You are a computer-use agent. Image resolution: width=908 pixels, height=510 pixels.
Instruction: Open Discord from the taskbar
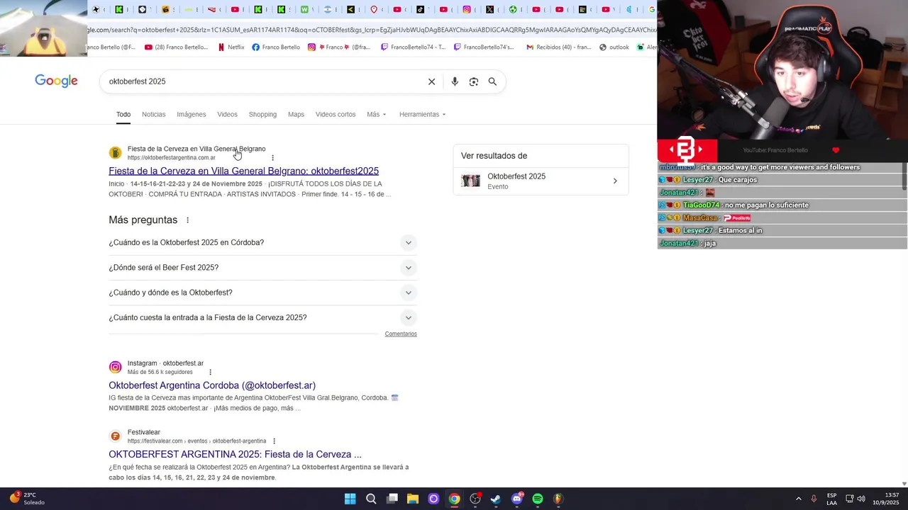coord(516,499)
